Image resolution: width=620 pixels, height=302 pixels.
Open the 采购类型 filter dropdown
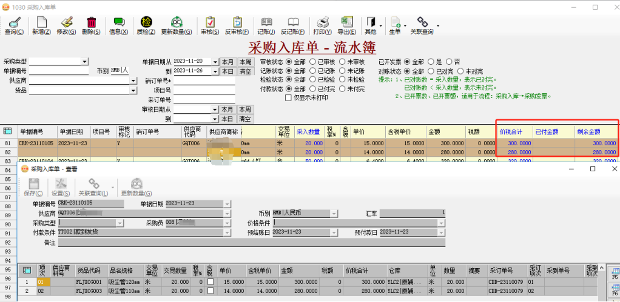[85, 62]
